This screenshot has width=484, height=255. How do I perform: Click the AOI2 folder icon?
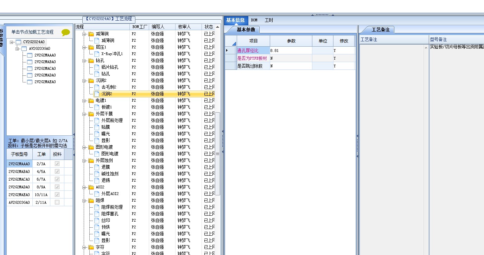91,187
